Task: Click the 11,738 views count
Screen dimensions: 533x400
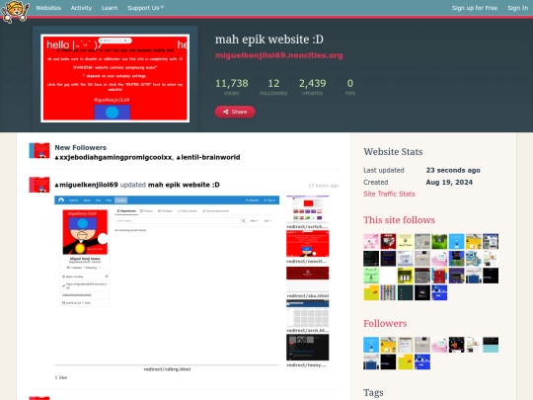Action: pos(232,87)
